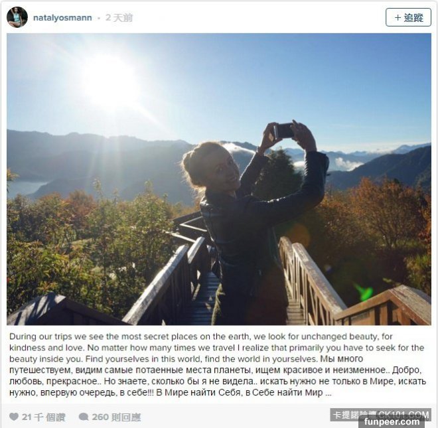Click the plus sign in the follow button
438x428 pixels.
[398, 18]
